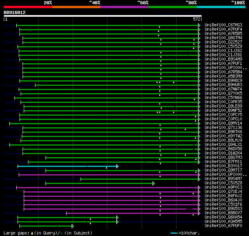The image size is (249, 236).
Task: Select the UniRef100_C5YN66 label
Action: (x=223, y=98)
